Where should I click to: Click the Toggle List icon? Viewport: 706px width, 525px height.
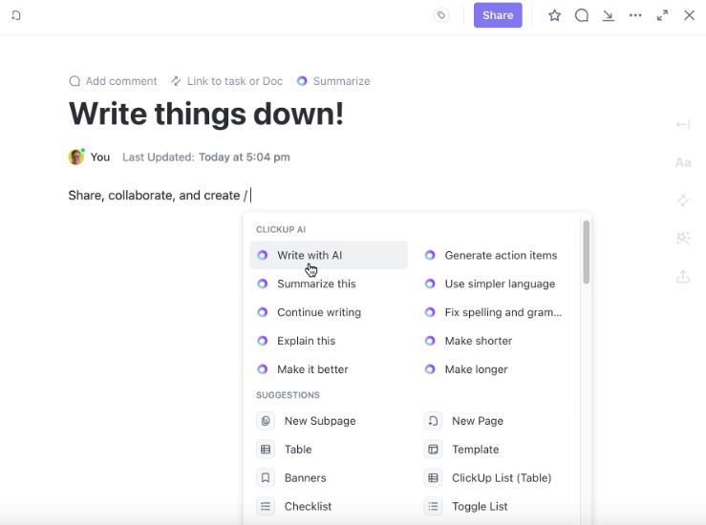(433, 506)
